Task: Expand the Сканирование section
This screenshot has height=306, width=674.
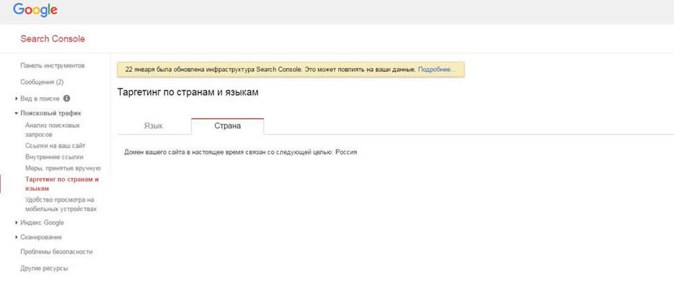Action: (40, 237)
